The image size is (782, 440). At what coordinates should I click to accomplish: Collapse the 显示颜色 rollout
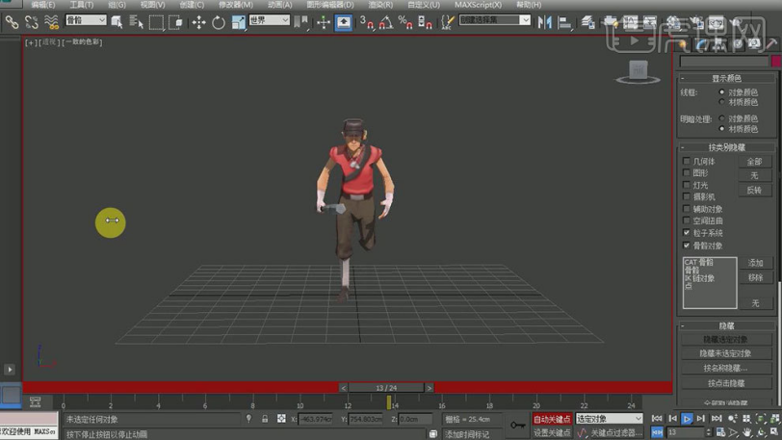[x=726, y=78]
